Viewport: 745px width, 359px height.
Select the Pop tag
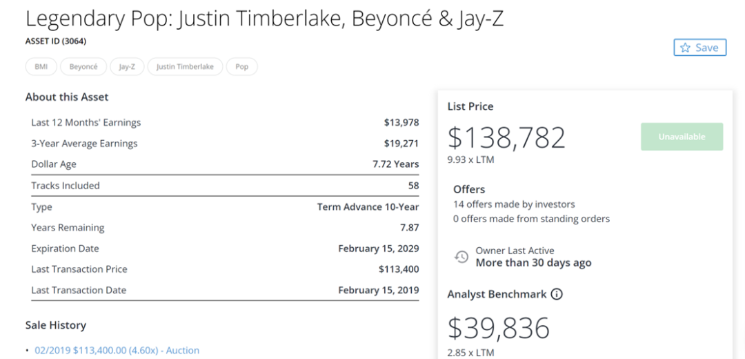click(242, 67)
